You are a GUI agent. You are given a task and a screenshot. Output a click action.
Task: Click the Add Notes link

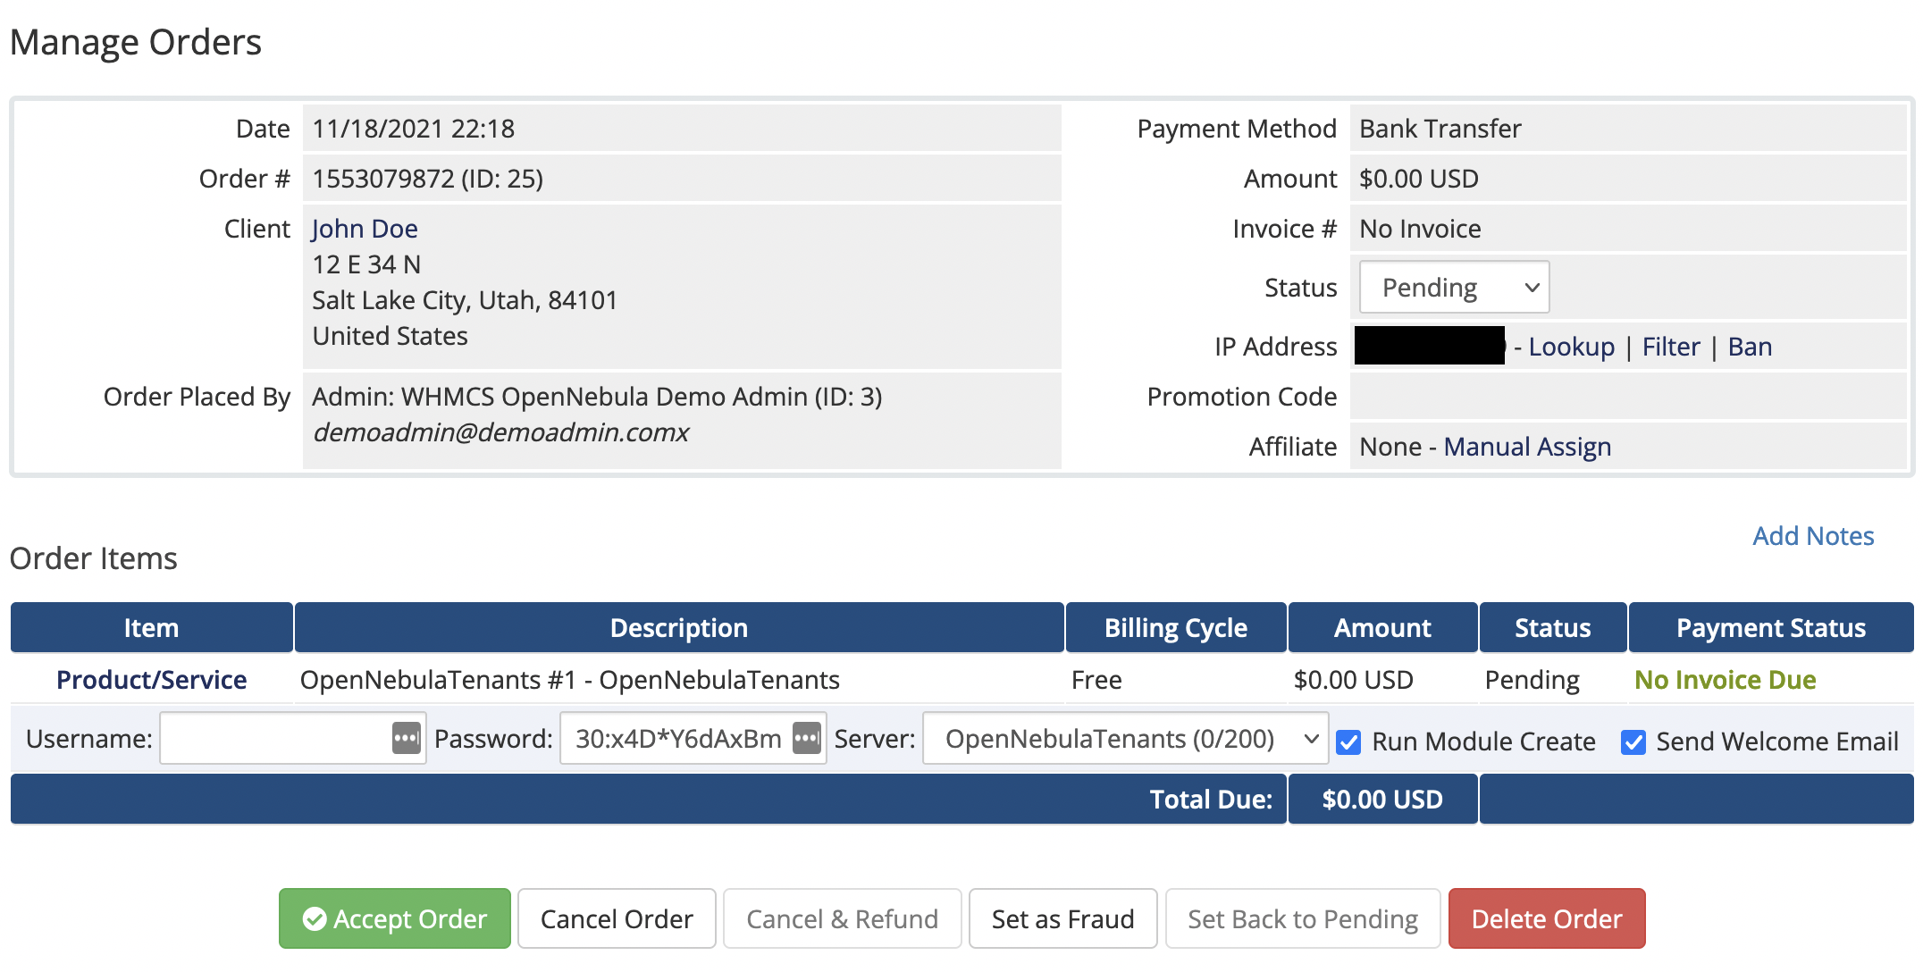tap(1813, 536)
